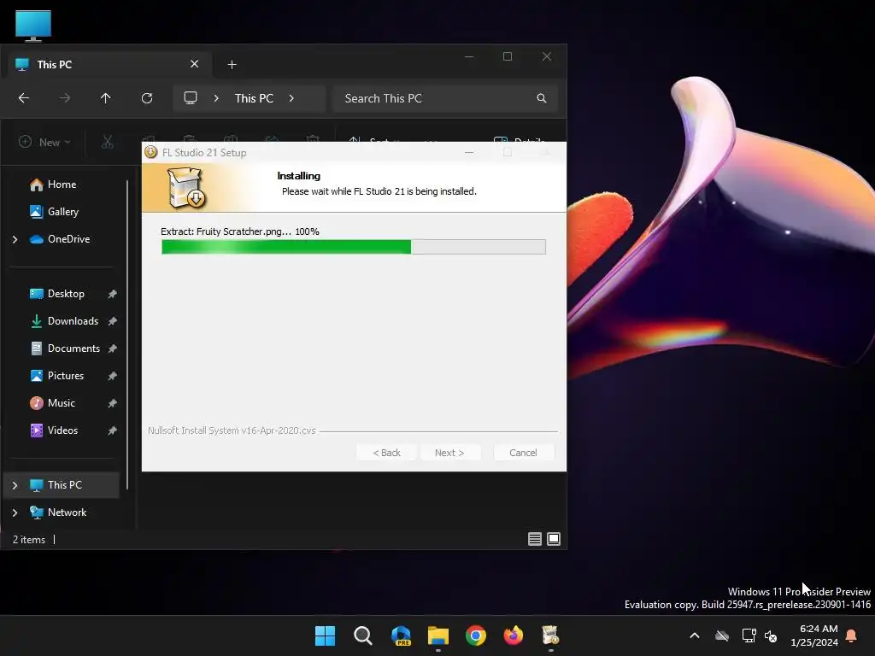Click This PC breadcrumb in address bar
875x656 pixels.
(254, 98)
